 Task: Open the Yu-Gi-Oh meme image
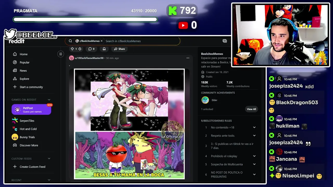129,124
